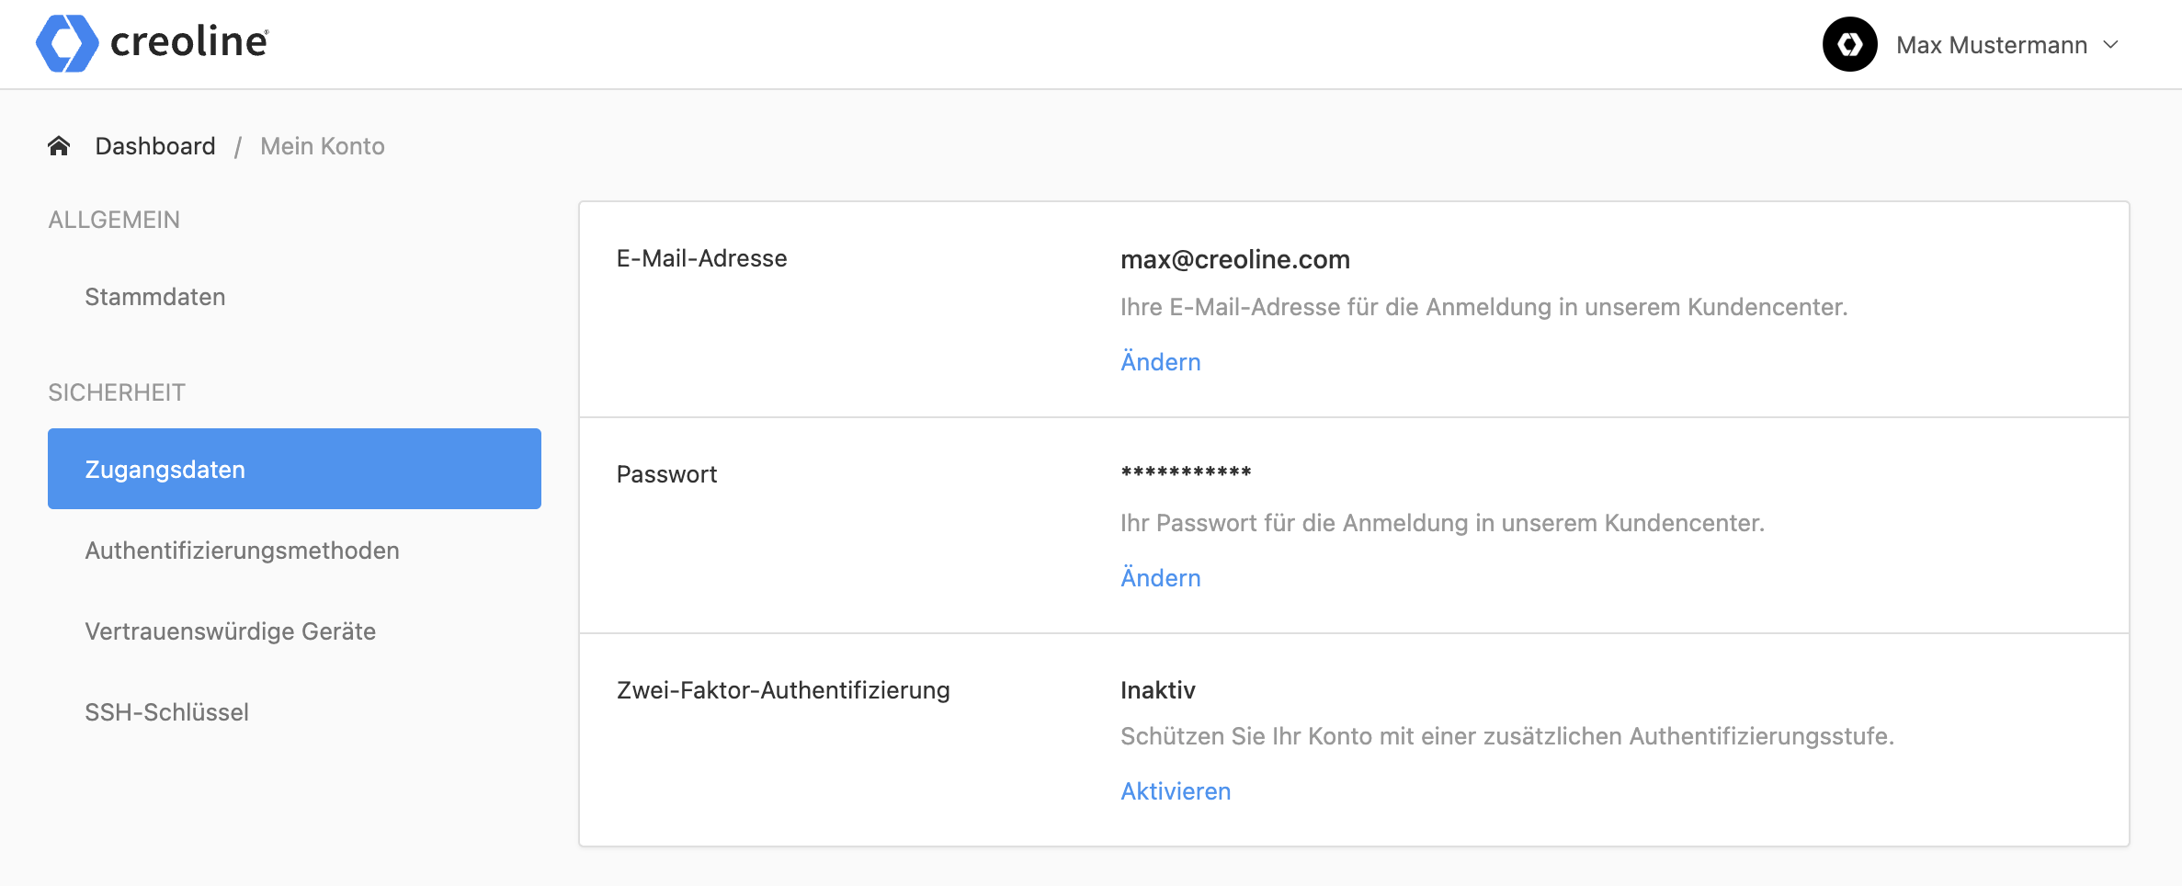The height and width of the screenshot is (886, 2182).
Task: Click the creoline wordmark text
Action: coord(189,42)
